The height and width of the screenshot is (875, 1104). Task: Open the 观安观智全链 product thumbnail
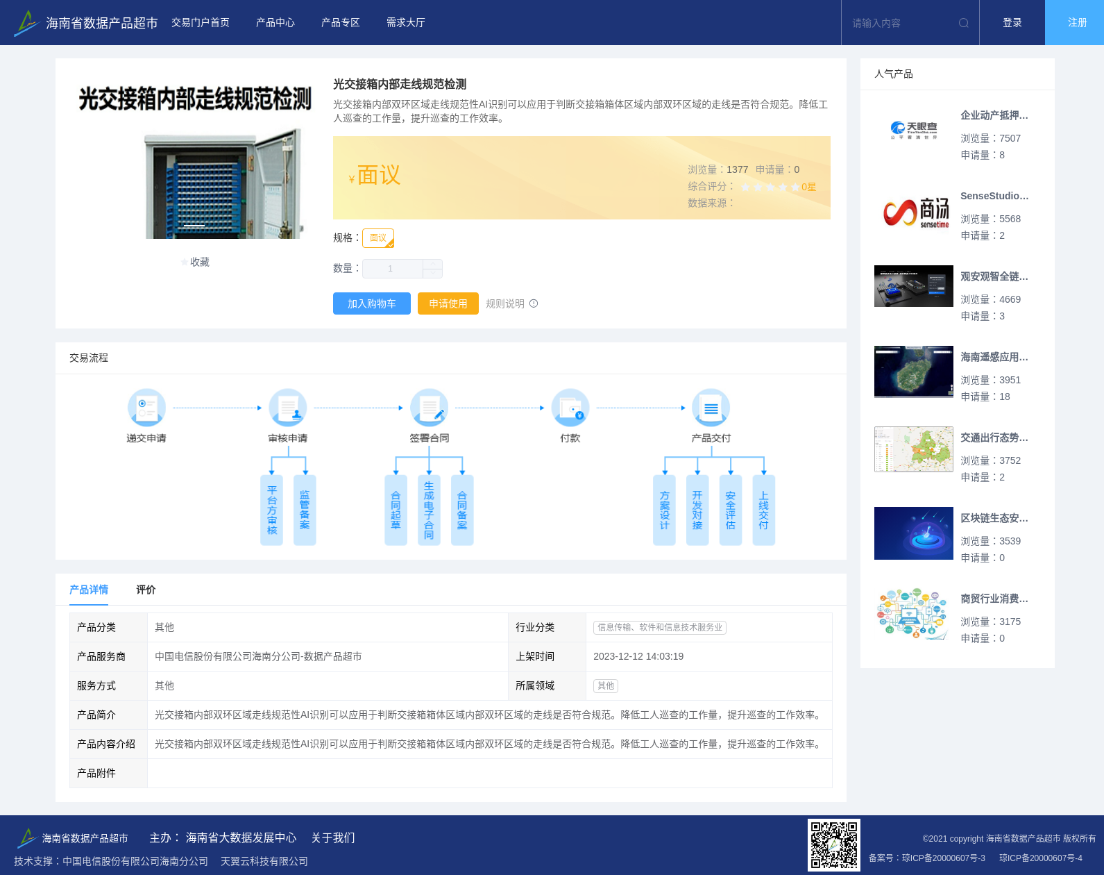pos(914,286)
